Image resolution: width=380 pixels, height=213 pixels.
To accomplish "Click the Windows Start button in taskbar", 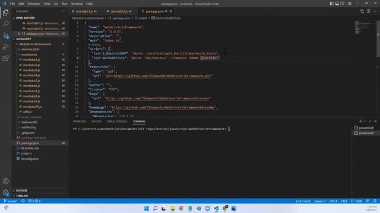I will click(147, 208).
